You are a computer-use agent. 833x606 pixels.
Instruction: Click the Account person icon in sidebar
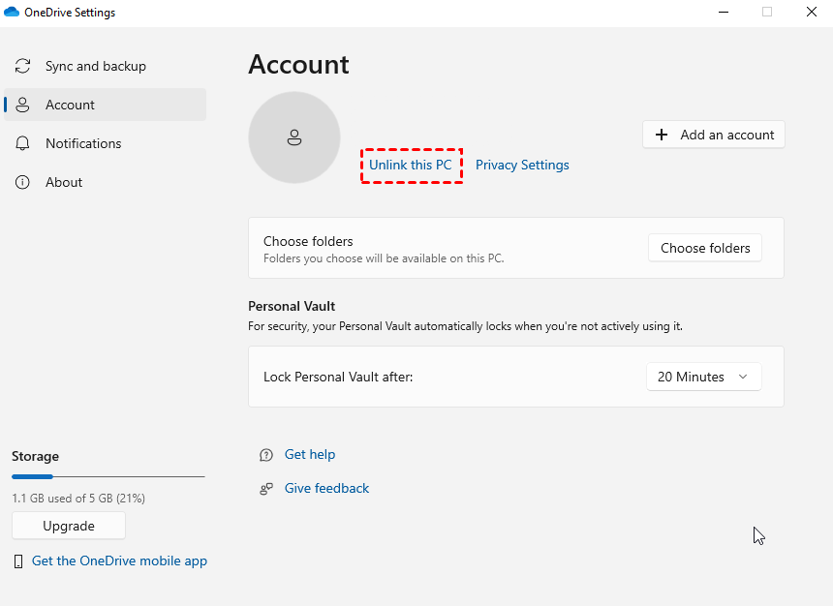click(x=23, y=105)
